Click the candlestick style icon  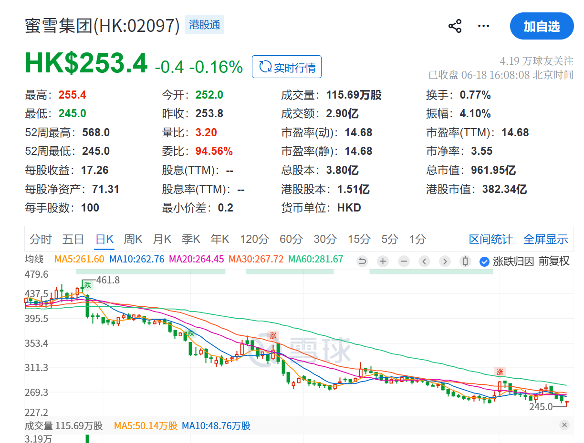click(465, 261)
